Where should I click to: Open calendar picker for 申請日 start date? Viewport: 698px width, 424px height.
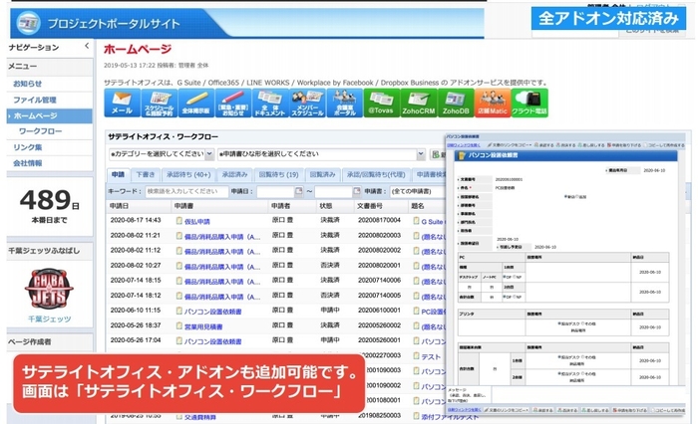coord(298,191)
